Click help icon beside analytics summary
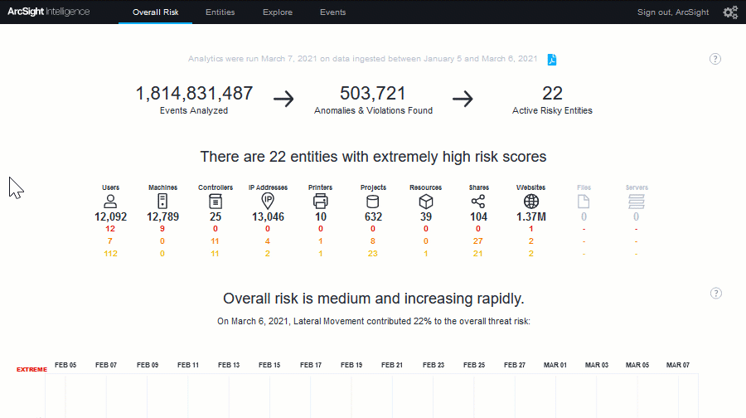 click(715, 59)
